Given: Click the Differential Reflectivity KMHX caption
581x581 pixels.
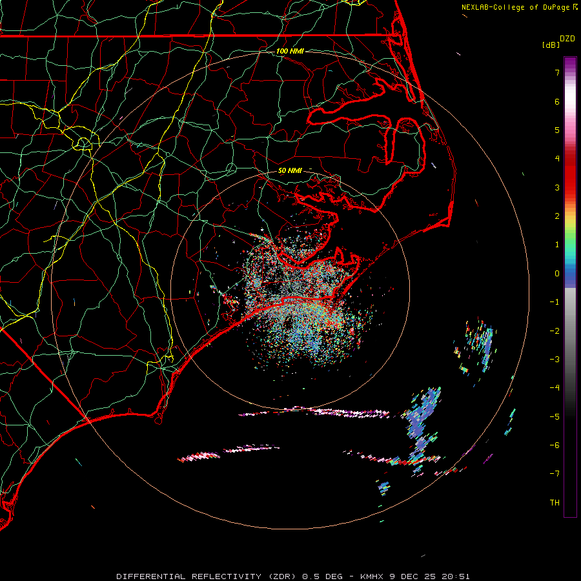Looking at the screenshot, I should (292, 576).
